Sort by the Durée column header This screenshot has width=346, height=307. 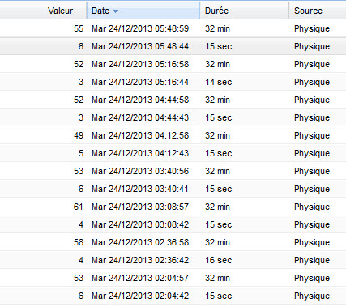[x=245, y=11]
